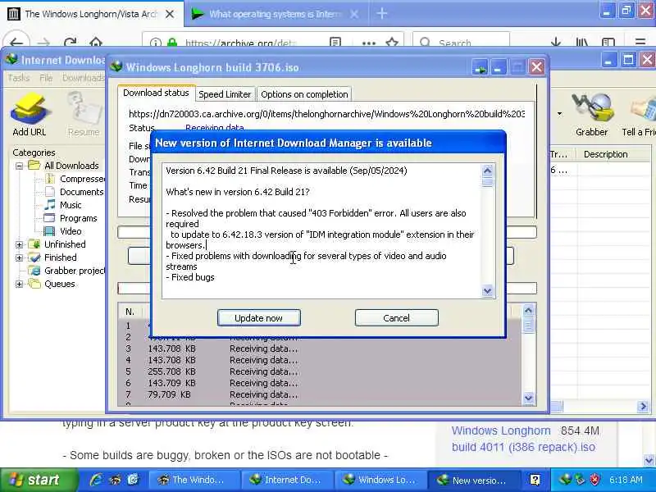The image size is (656, 492).
Task: Expand the Unfinished category
Action: coord(19,244)
